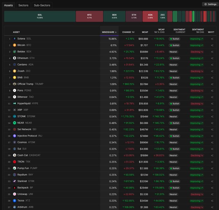This screenshot has height=210, width=219.
Task: Sort by Sentiment 1M CHG header
Action: (198, 31)
